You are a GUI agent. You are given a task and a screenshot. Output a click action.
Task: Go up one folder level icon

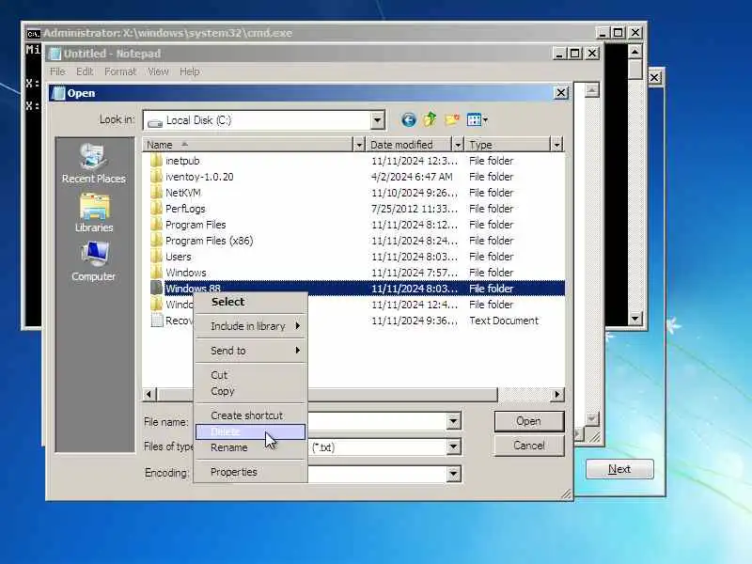click(x=430, y=119)
